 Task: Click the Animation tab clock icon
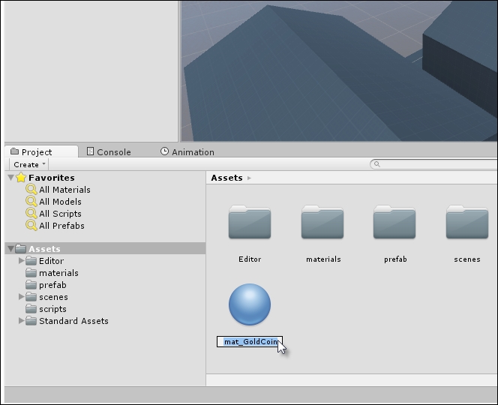164,151
